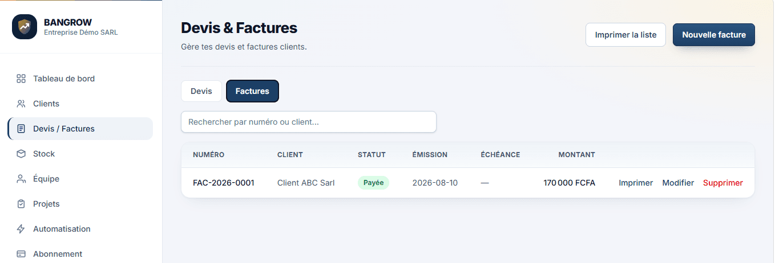775x263 pixels.
Task: Click the Imprimer la liste button
Action: coord(625,35)
